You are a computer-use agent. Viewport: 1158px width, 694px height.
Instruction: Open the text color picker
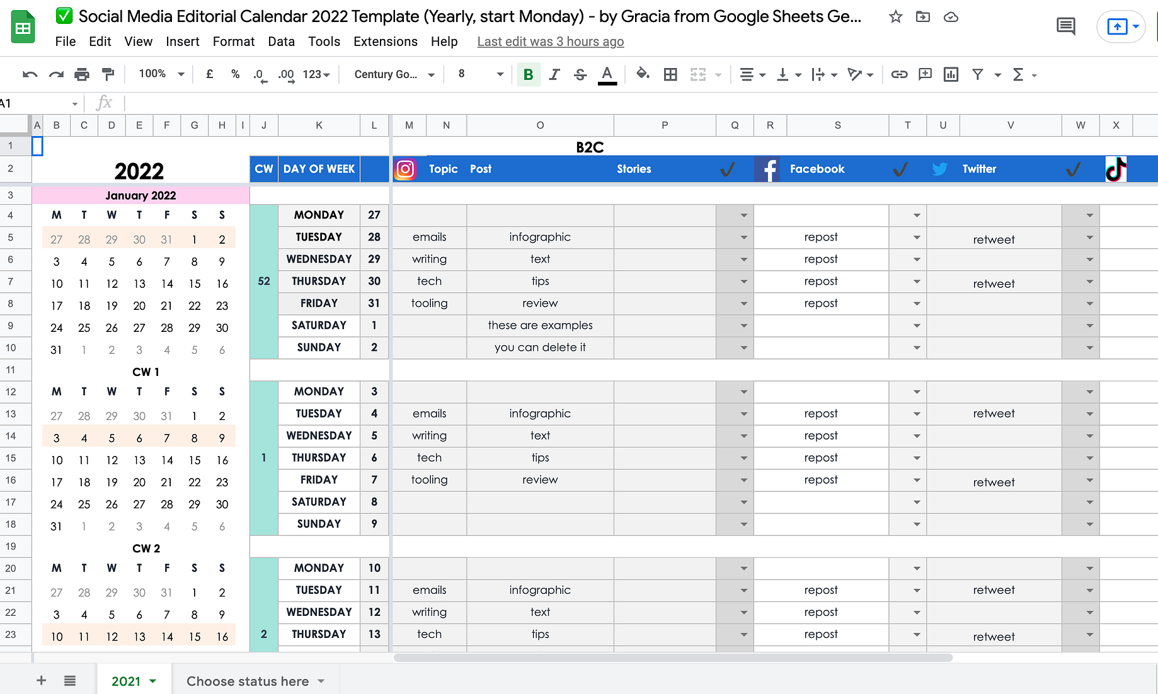click(606, 74)
